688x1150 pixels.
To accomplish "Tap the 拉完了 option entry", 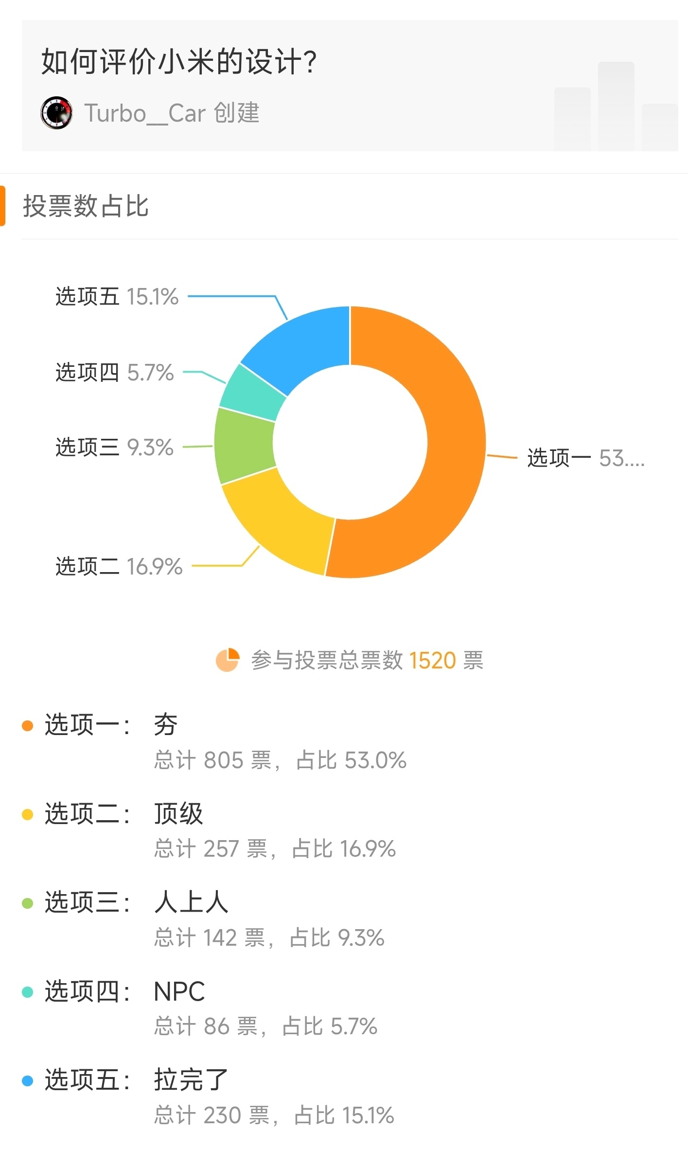I will pyautogui.click(x=191, y=1080).
